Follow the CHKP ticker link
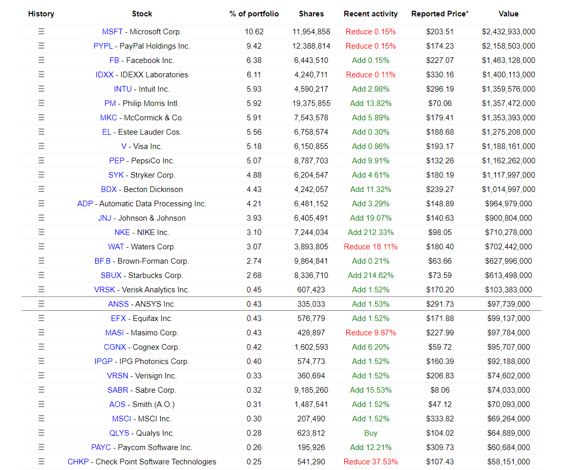Image resolution: width=564 pixels, height=470 pixels. 78,462
